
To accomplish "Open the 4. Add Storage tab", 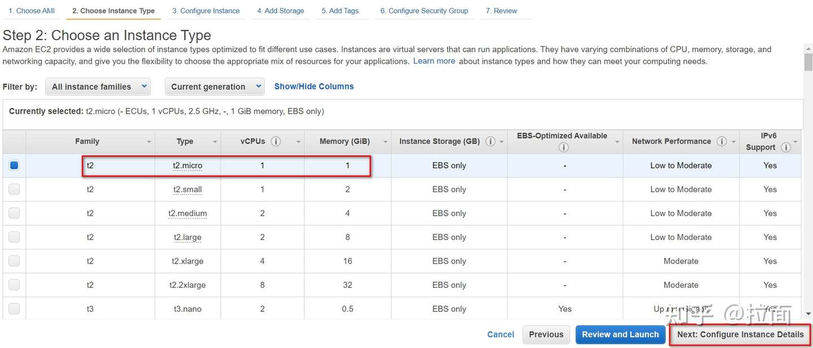I will [x=281, y=11].
